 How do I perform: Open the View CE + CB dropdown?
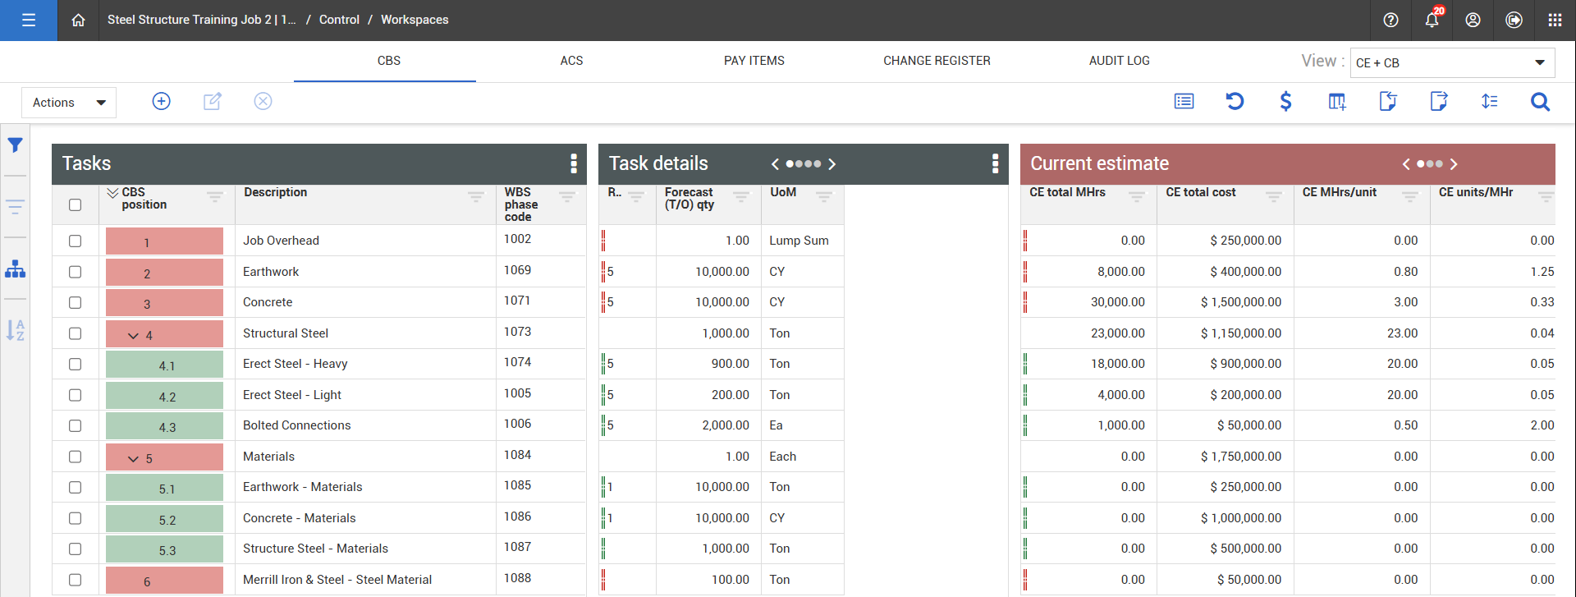[1451, 62]
